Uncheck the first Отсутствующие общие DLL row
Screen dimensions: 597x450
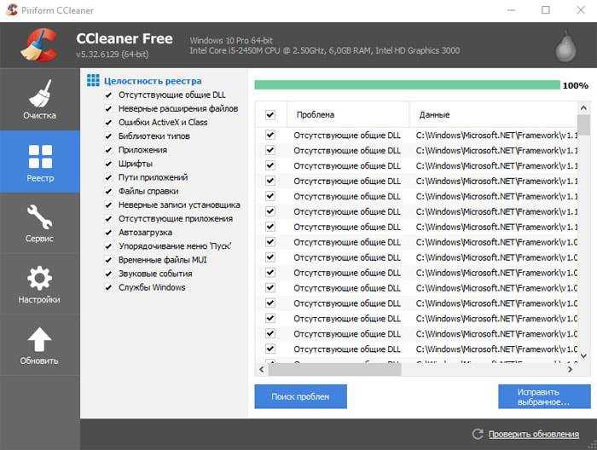point(270,135)
